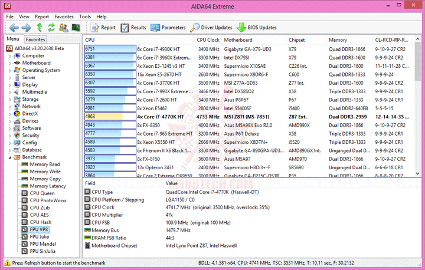425x270 pixels.
Task: Open Parameters from the toolbar
Action: click(x=168, y=28)
